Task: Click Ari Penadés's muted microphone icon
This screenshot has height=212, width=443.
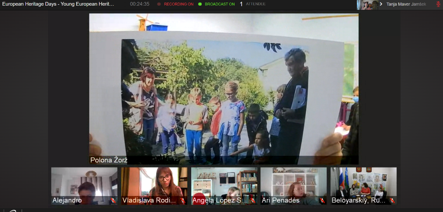Action: pos(322,201)
